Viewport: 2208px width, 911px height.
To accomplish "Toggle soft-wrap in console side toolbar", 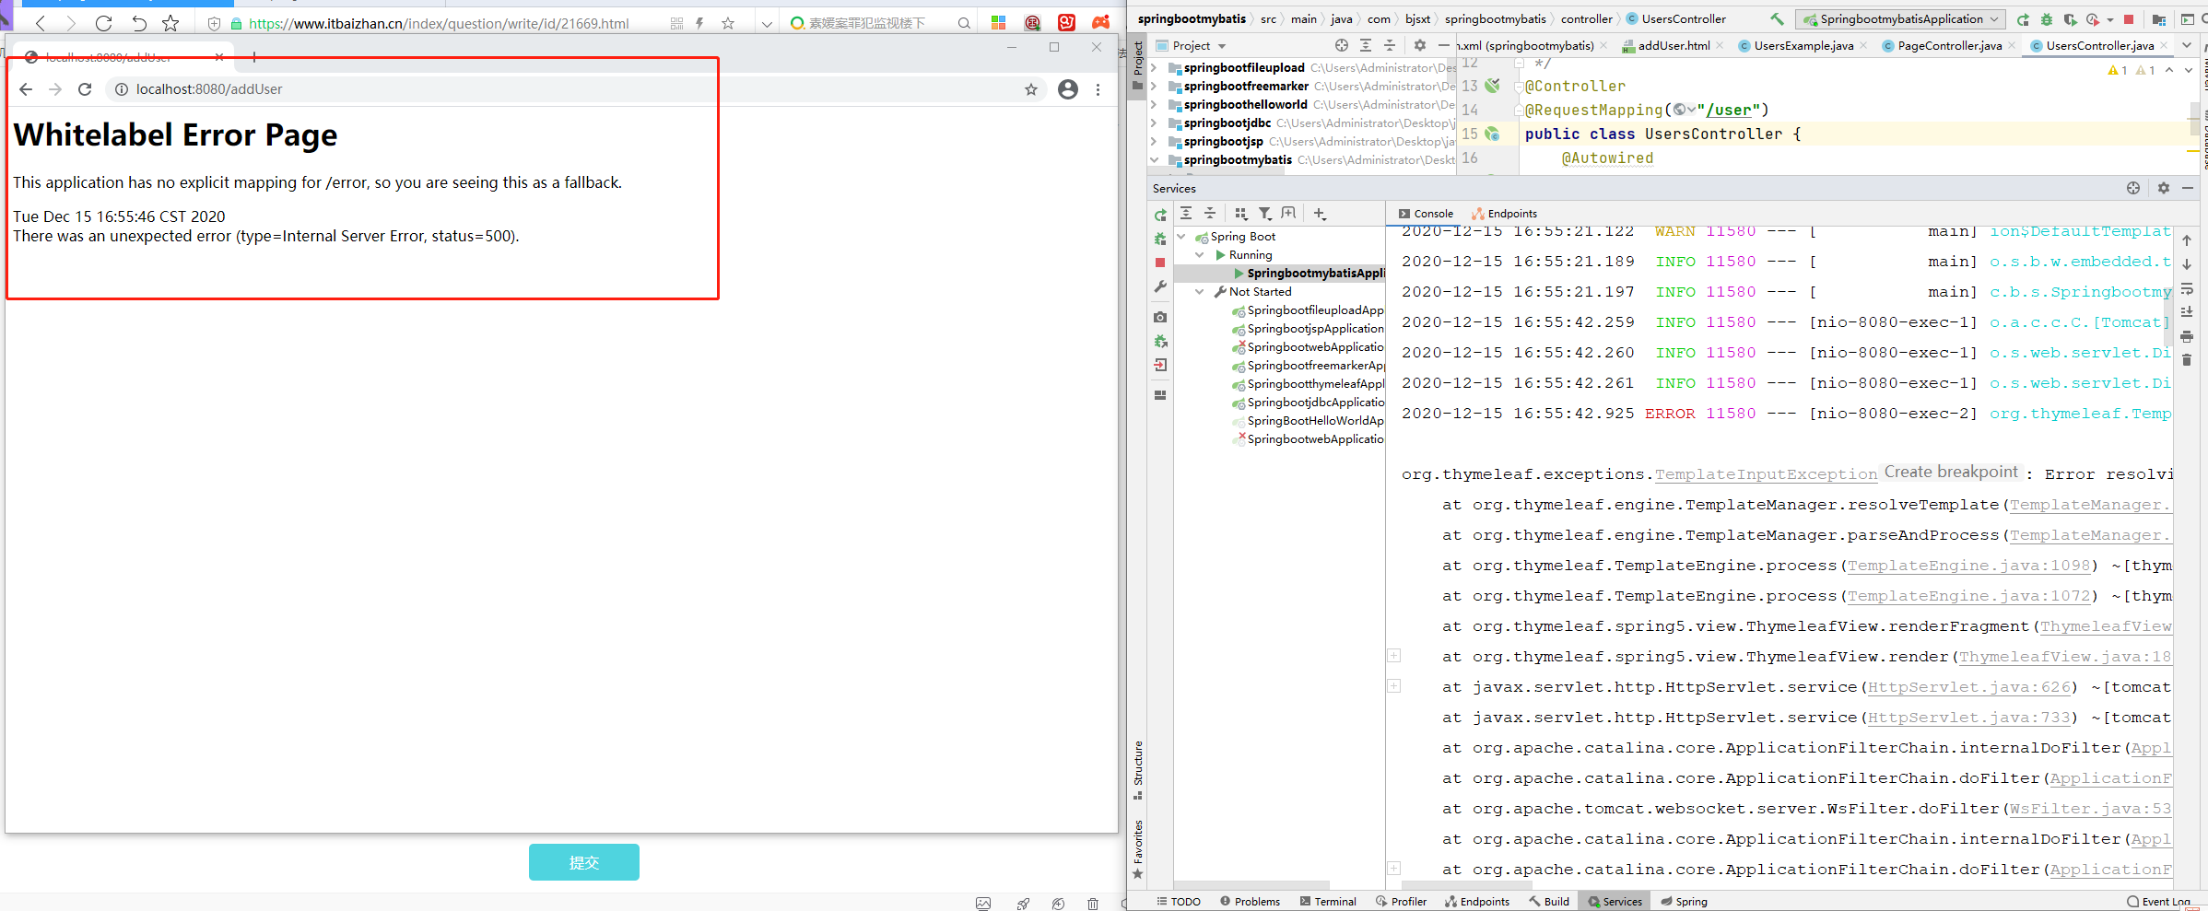I will coord(2187,288).
